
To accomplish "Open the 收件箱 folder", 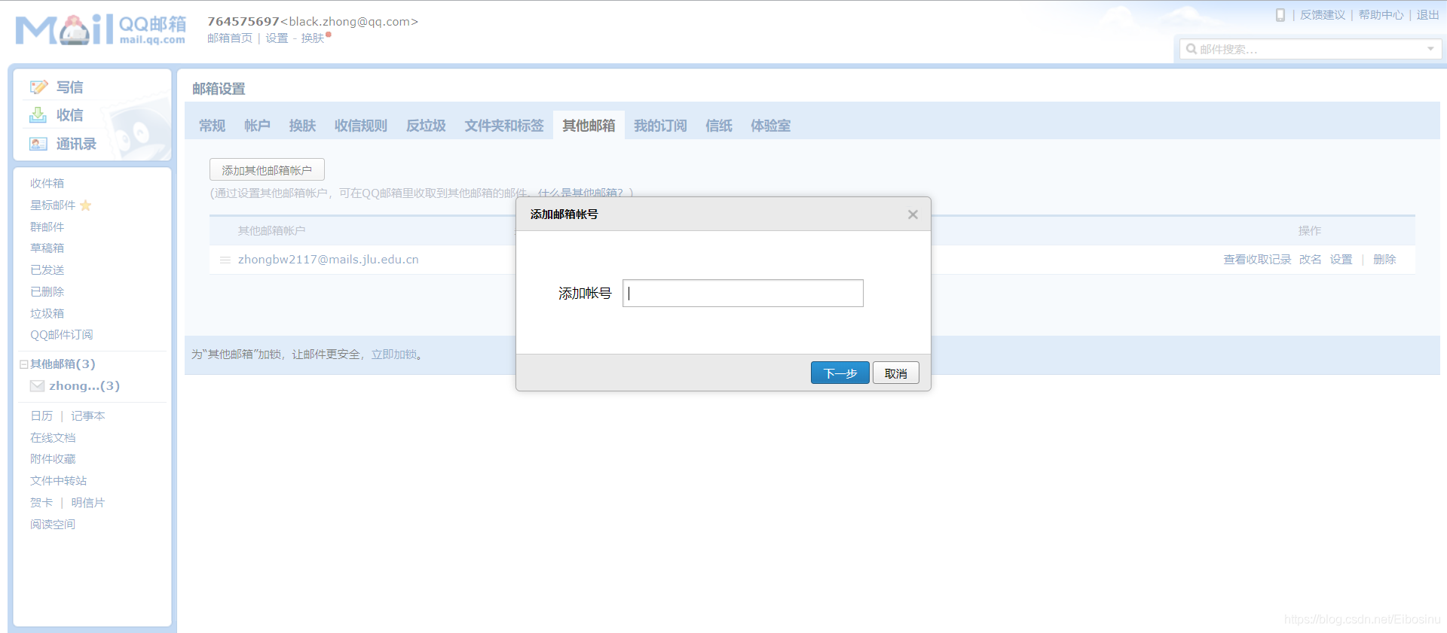I will (47, 184).
